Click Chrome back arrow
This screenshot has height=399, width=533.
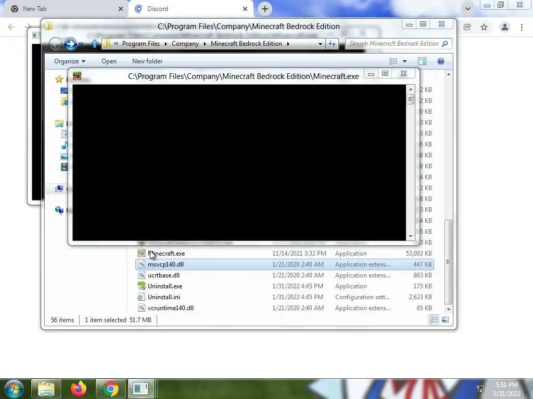pos(11,27)
